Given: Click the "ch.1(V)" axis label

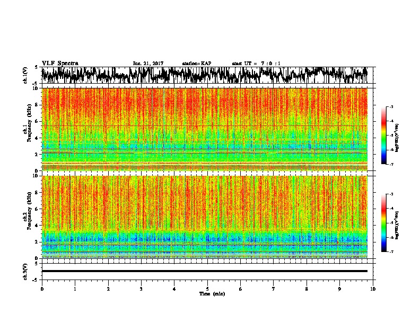Looking at the screenshot, I should pos(25,75).
